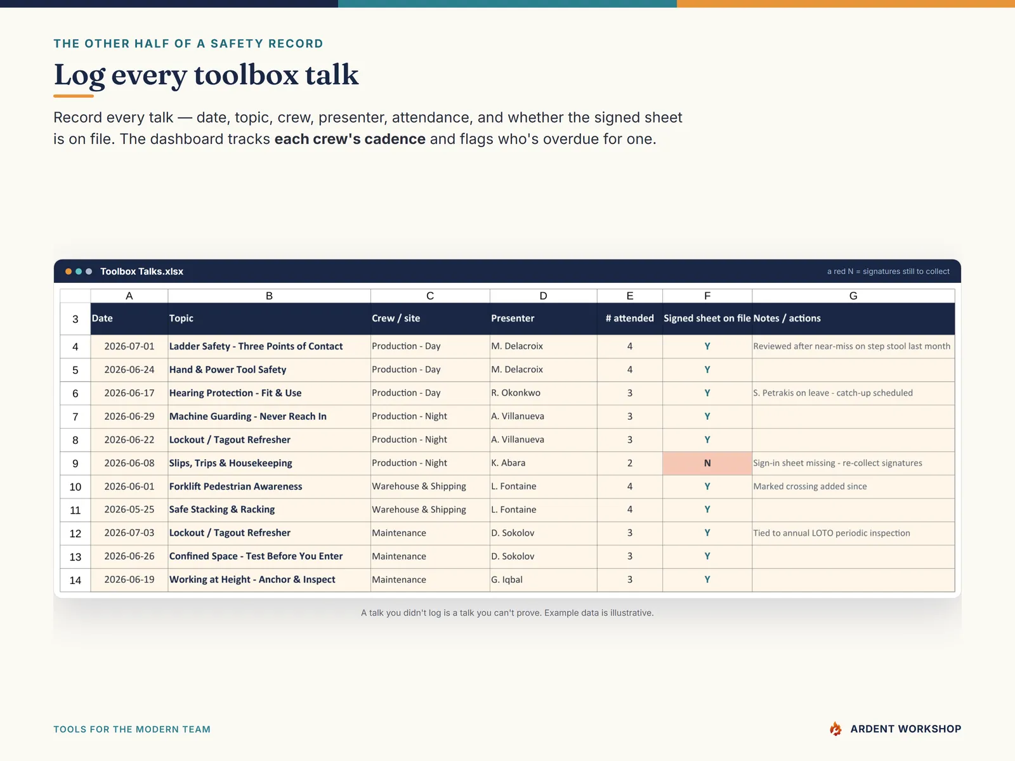Click the Ardent Workshop flame logo icon

coord(836,729)
